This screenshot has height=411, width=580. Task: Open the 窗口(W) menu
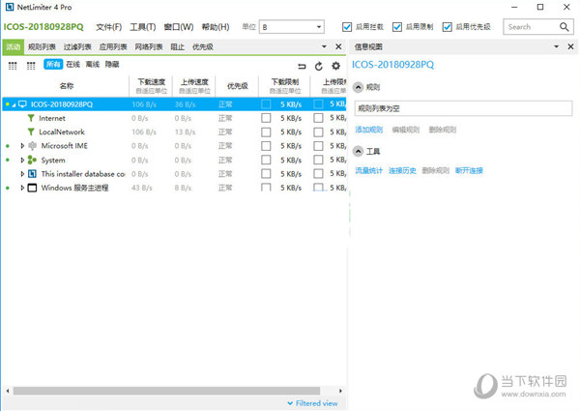coord(179,27)
